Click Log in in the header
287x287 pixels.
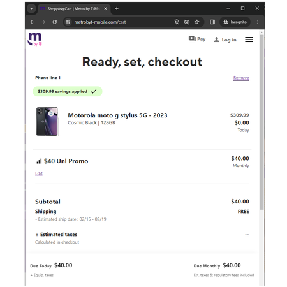[x=225, y=40]
